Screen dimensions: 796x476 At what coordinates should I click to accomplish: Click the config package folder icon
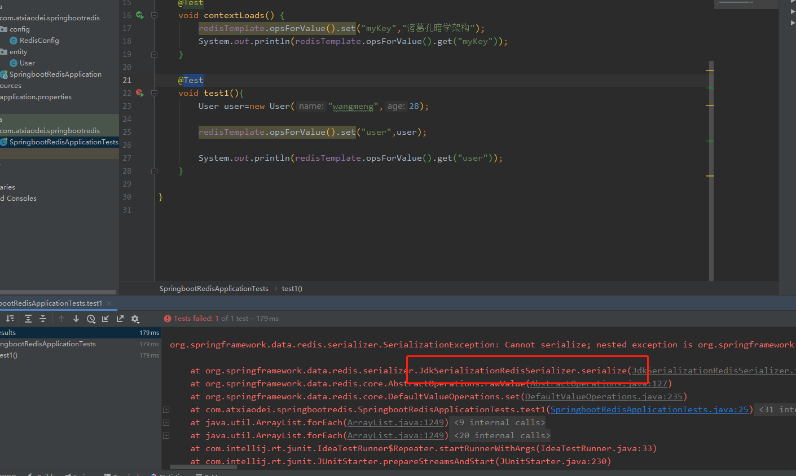4,29
